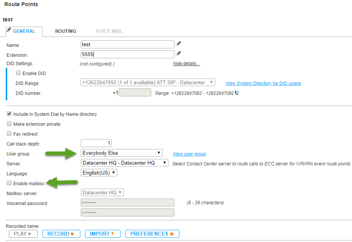Enable the DID checkbox

tap(18, 73)
